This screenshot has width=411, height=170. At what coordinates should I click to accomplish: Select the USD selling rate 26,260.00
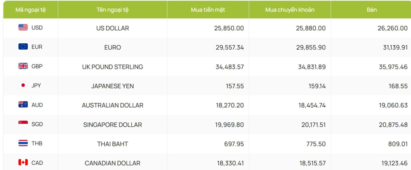pyautogui.click(x=393, y=28)
